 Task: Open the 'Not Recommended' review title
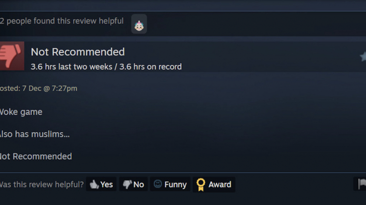click(x=78, y=52)
